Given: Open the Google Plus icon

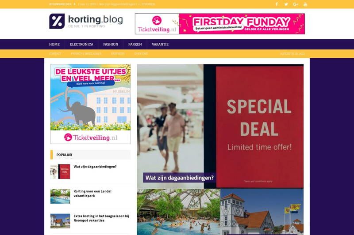Looking at the screenshot, I should 296,4.
